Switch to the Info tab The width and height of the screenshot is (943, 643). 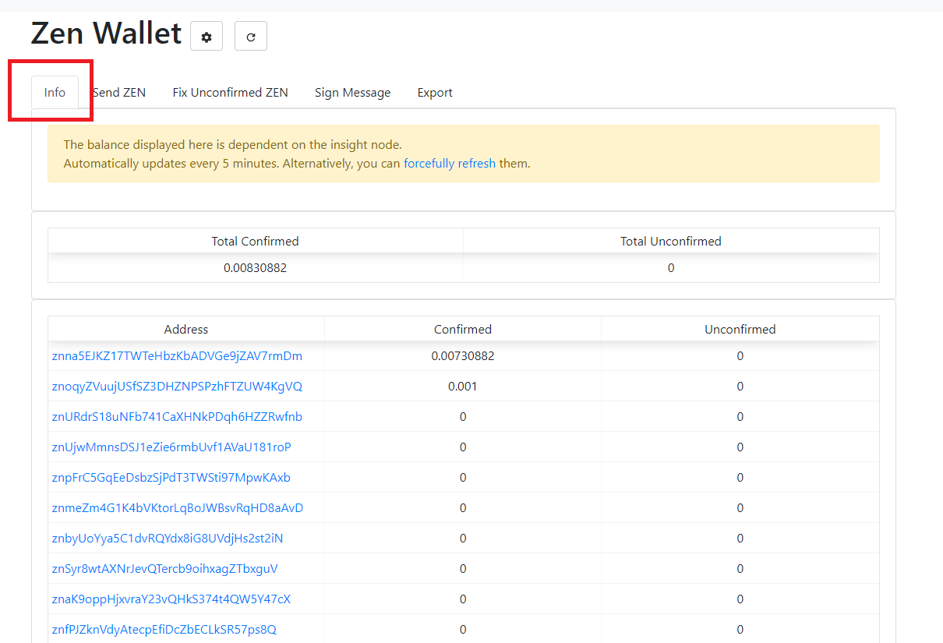pyautogui.click(x=55, y=92)
